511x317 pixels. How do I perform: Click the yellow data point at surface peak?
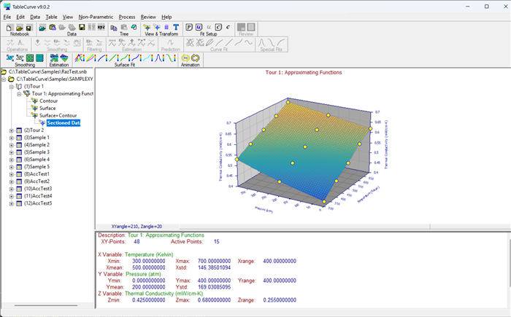pos(288,102)
